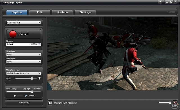This screenshot has height=110, width=180.
Task: Mute audio with the speaker icon
Action: click(x=175, y=103)
